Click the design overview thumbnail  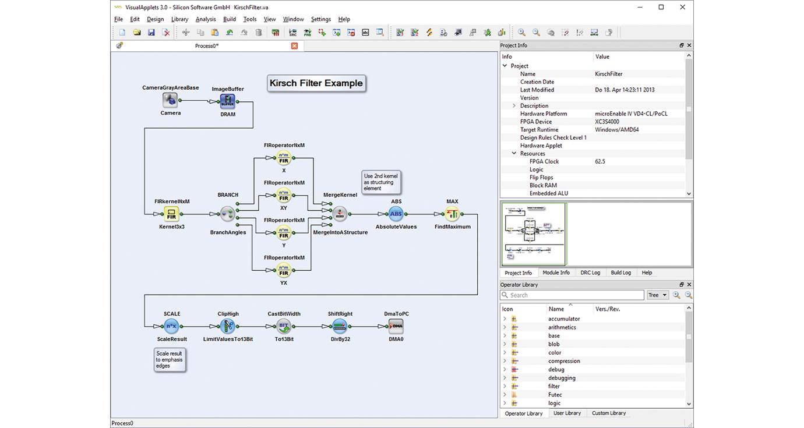click(x=534, y=234)
